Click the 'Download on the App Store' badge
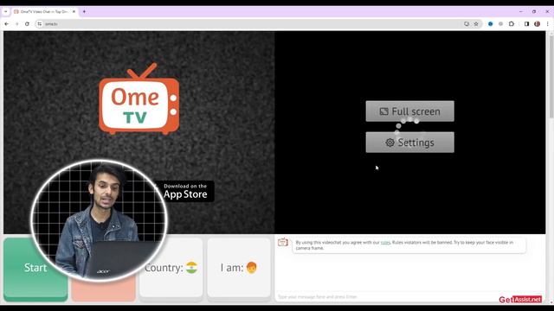The width and height of the screenshot is (554, 311). (185, 191)
